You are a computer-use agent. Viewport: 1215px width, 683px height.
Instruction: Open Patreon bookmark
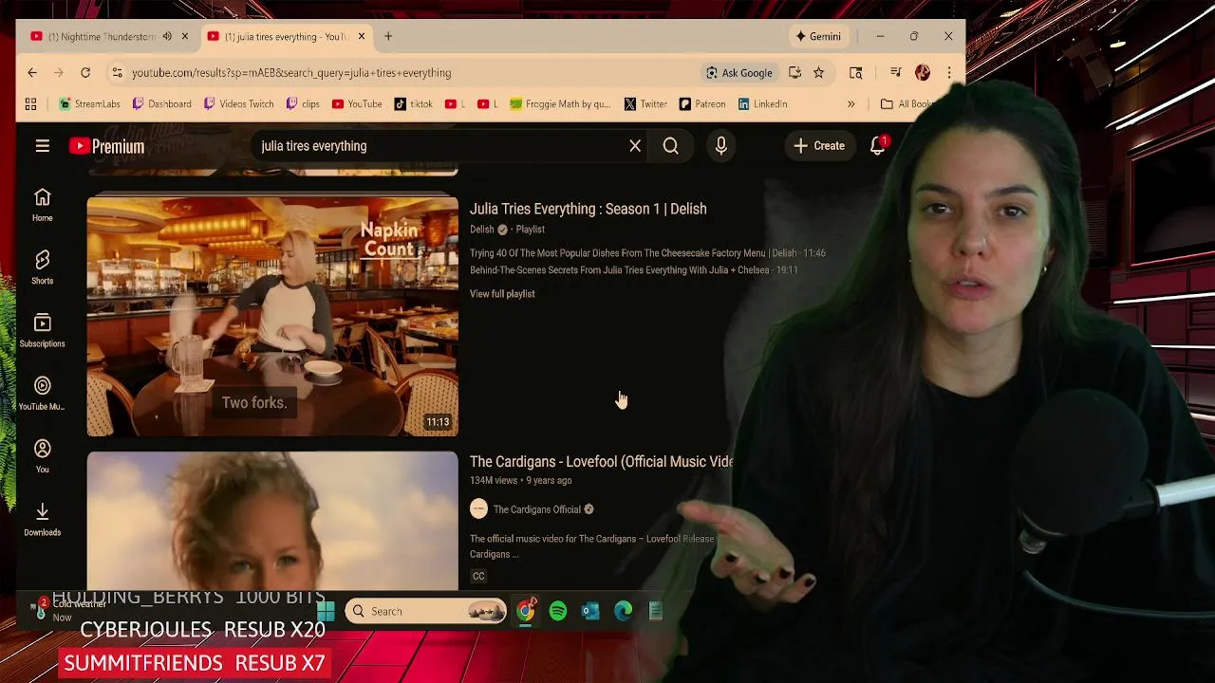pos(701,104)
